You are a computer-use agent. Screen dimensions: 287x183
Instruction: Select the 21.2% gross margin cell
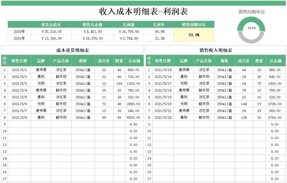click(159, 38)
